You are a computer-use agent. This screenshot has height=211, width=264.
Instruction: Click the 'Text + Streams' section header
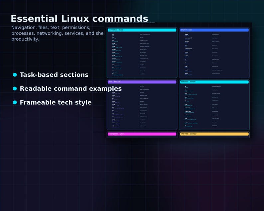(142, 82)
